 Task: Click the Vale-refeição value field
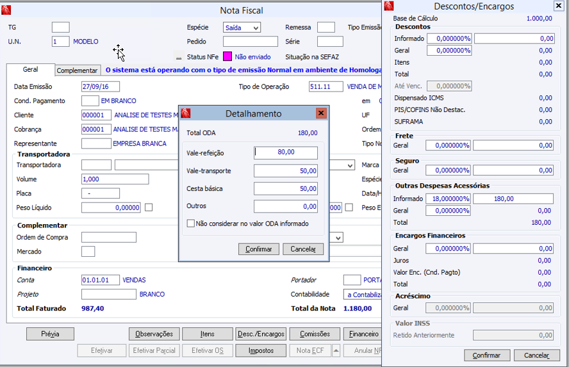pos(286,152)
